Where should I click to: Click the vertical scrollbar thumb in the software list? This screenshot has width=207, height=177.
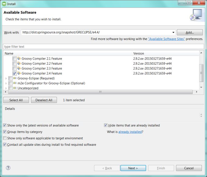pos(201,73)
